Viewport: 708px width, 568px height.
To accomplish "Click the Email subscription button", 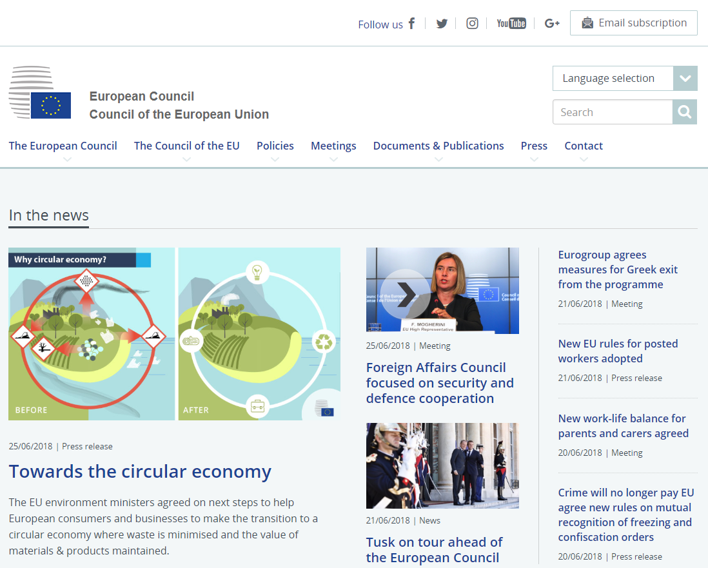I will 633,23.
